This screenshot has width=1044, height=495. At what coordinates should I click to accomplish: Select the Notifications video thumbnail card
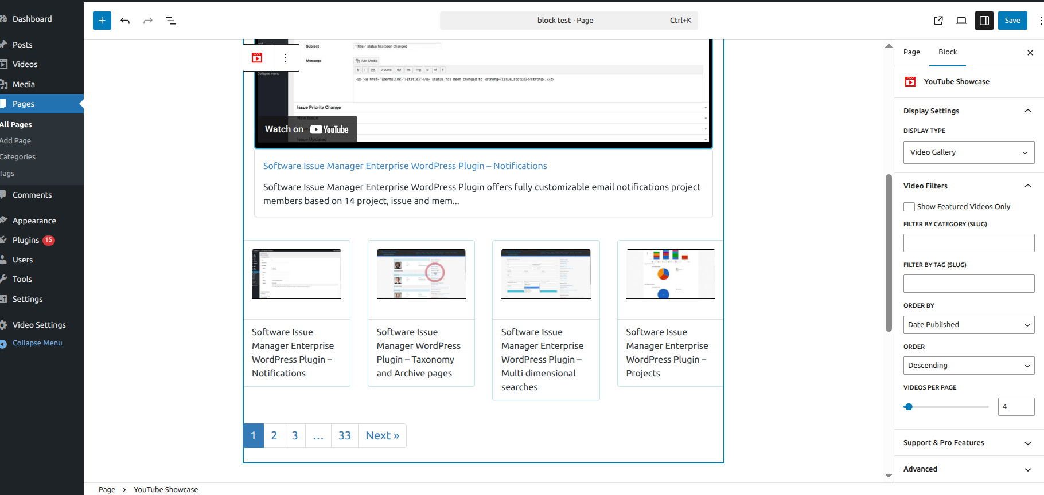pos(297,274)
